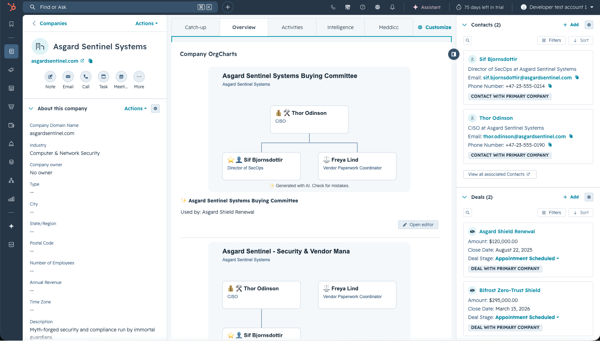Open the Asgard Shield Renewal deal
Image resolution: width=600 pixels, height=341 pixels.
tap(507, 231)
